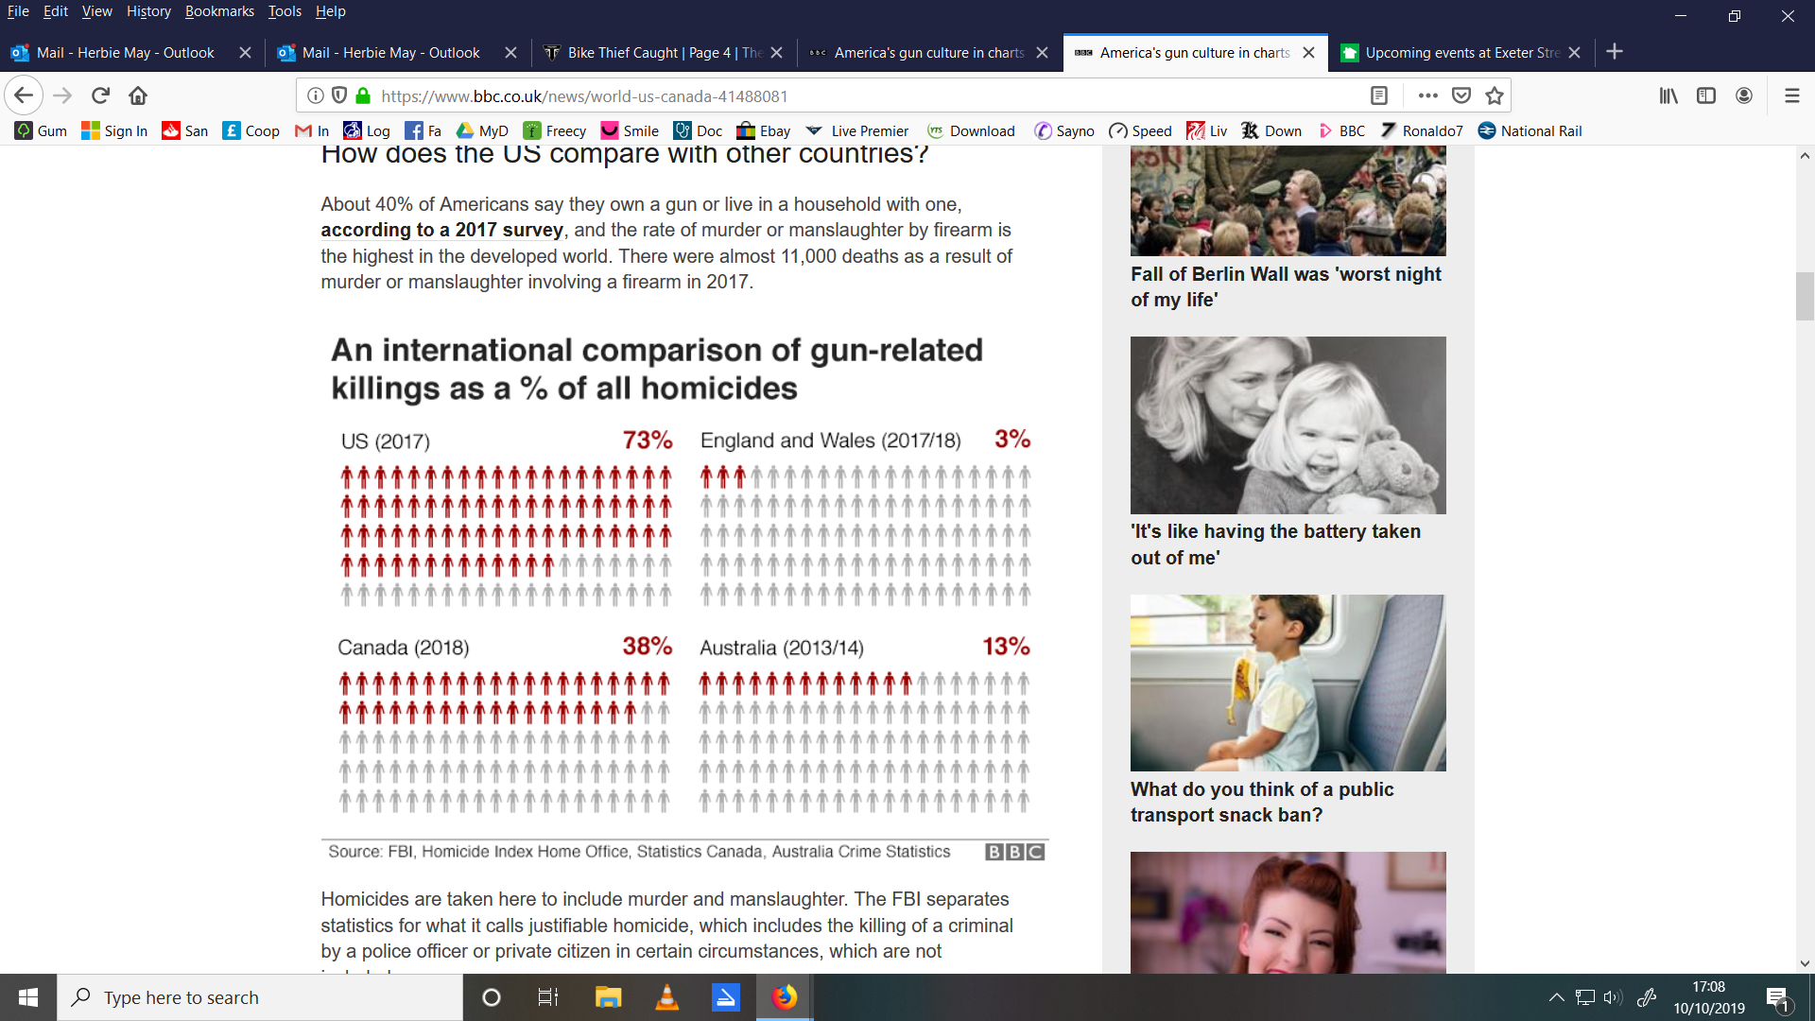Save the page to Pocket
This screenshot has width=1815, height=1021.
pos(1461,95)
